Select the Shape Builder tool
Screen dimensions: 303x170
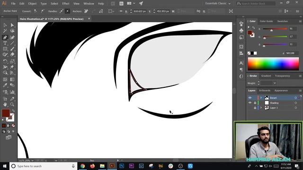pos(5,73)
